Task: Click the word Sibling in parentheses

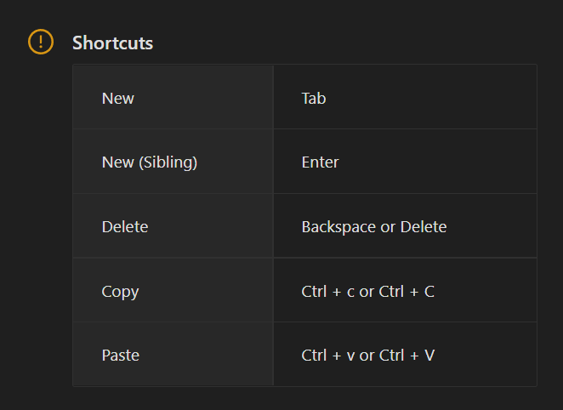Action: [168, 162]
